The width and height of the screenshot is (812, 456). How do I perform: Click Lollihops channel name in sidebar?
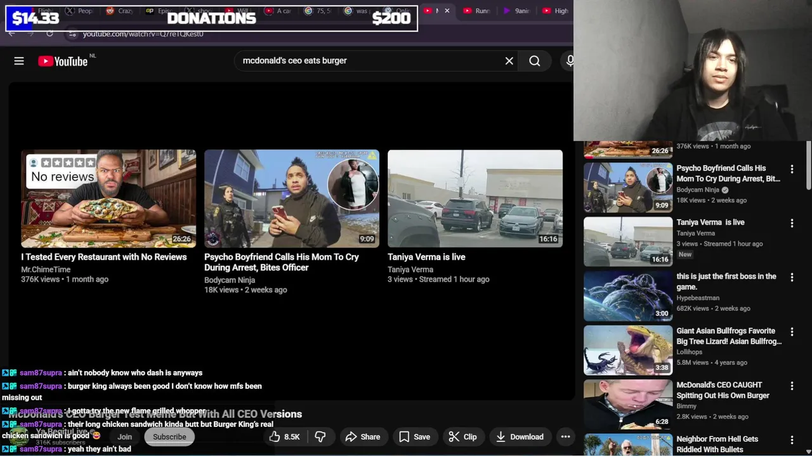coord(690,352)
